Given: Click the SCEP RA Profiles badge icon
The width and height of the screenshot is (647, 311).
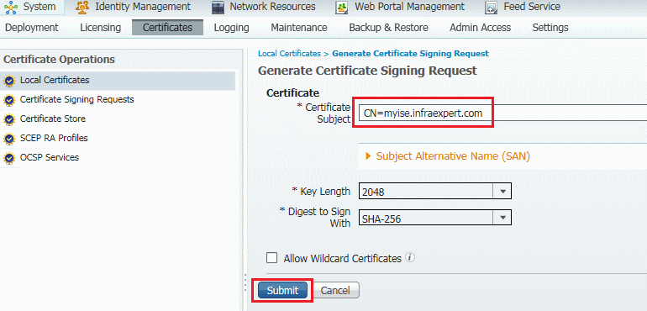Looking at the screenshot, I should [x=8, y=139].
